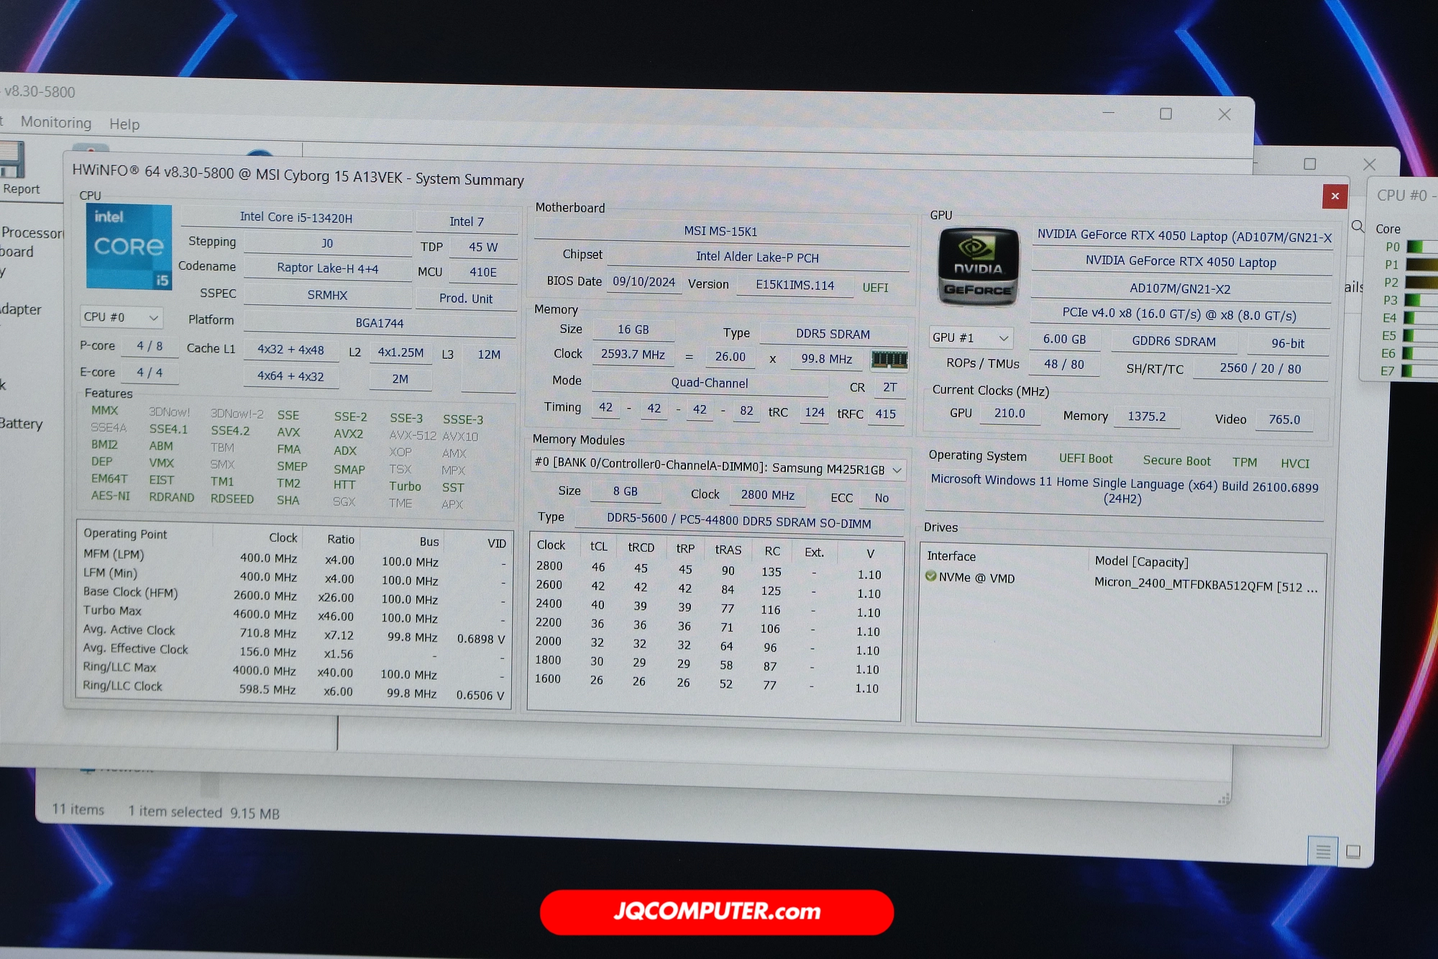
Task: Click the Secure Boot status indicator
Action: click(x=1176, y=461)
